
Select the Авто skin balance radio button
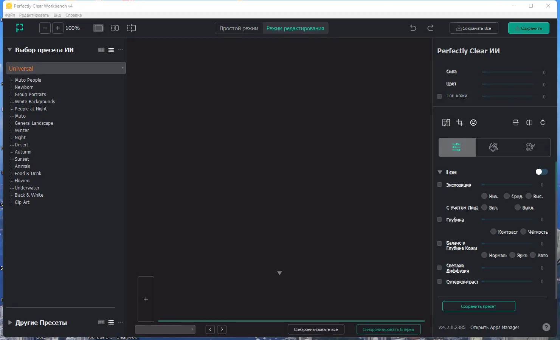pyautogui.click(x=533, y=255)
